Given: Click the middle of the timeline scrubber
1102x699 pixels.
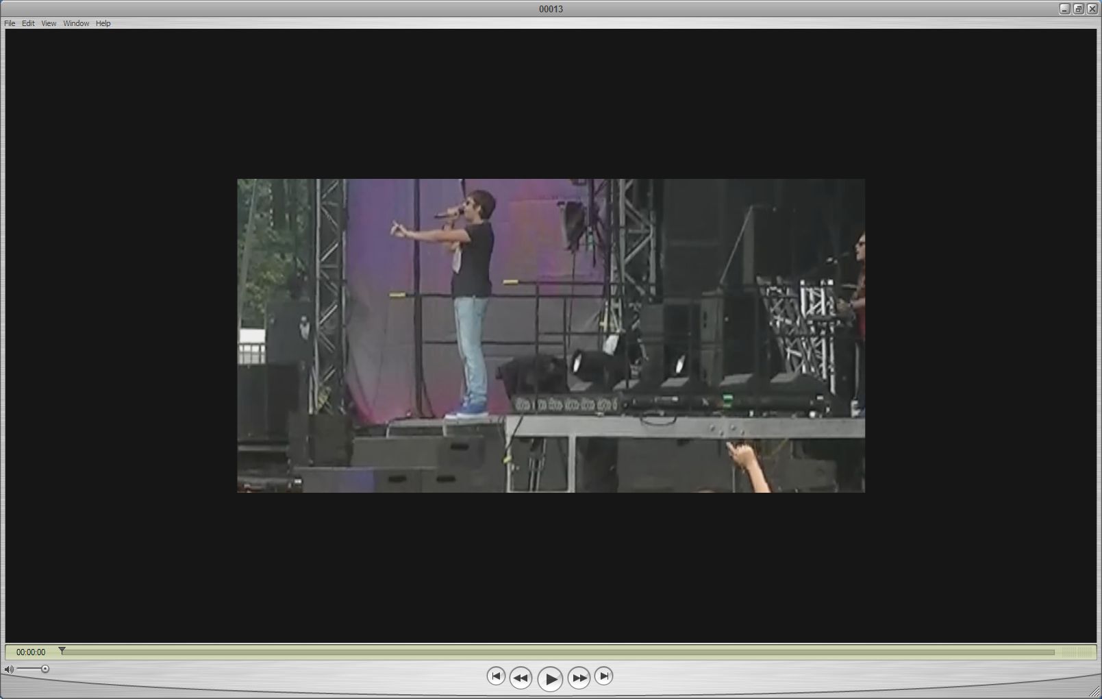Looking at the screenshot, I should coord(558,652).
